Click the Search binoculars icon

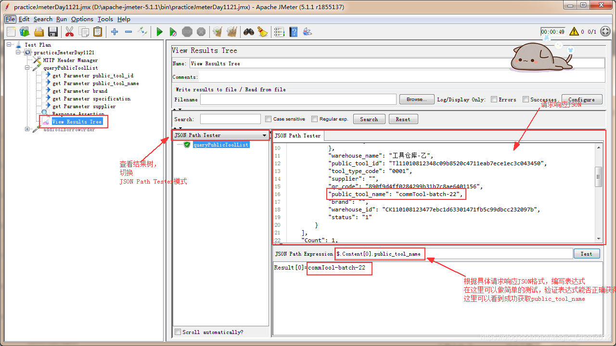point(248,32)
